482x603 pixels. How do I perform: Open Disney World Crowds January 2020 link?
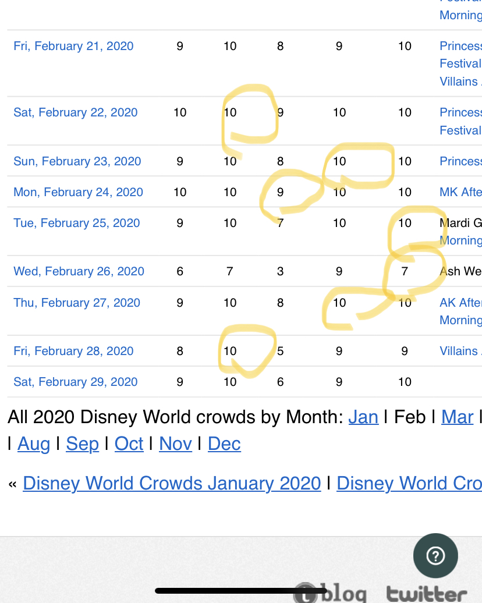click(x=172, y=483)
